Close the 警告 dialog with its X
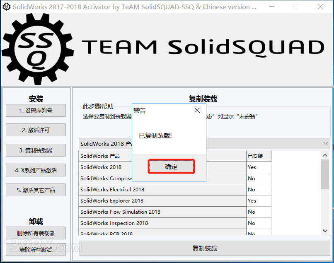 coord(197,111)
